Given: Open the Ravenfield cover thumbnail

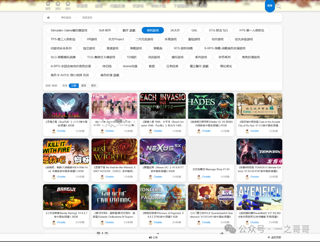Looking at the screenshot, I should (259, 197).
